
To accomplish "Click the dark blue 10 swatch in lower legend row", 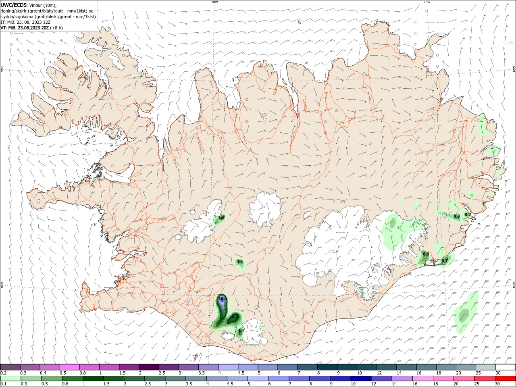I will 360,379.
